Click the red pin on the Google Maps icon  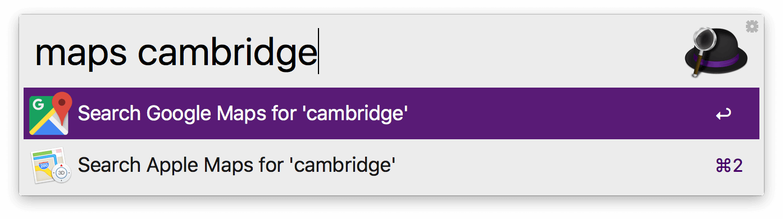pyautogui.click(x=62, y=105)
